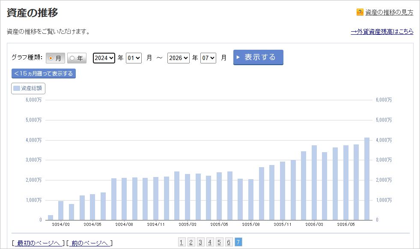The image size is (420, 249).
Task: Click the 2025/11 axis label
Action: (282, 224)
